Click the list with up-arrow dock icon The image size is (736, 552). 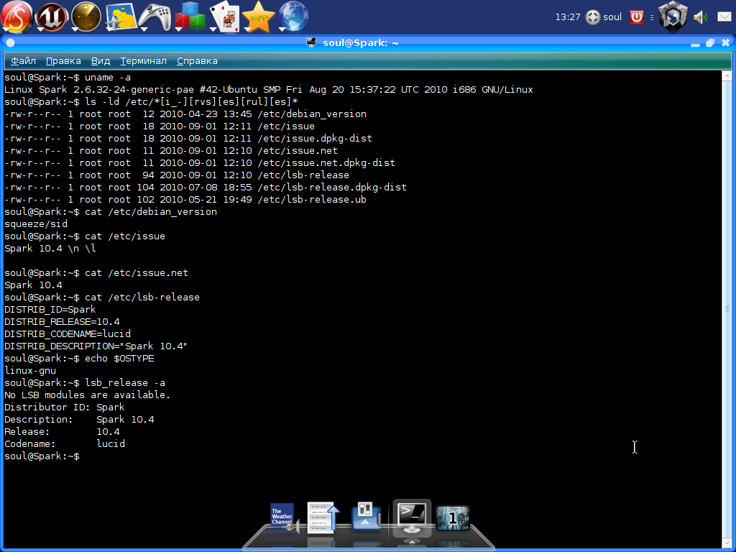(323, 517)
